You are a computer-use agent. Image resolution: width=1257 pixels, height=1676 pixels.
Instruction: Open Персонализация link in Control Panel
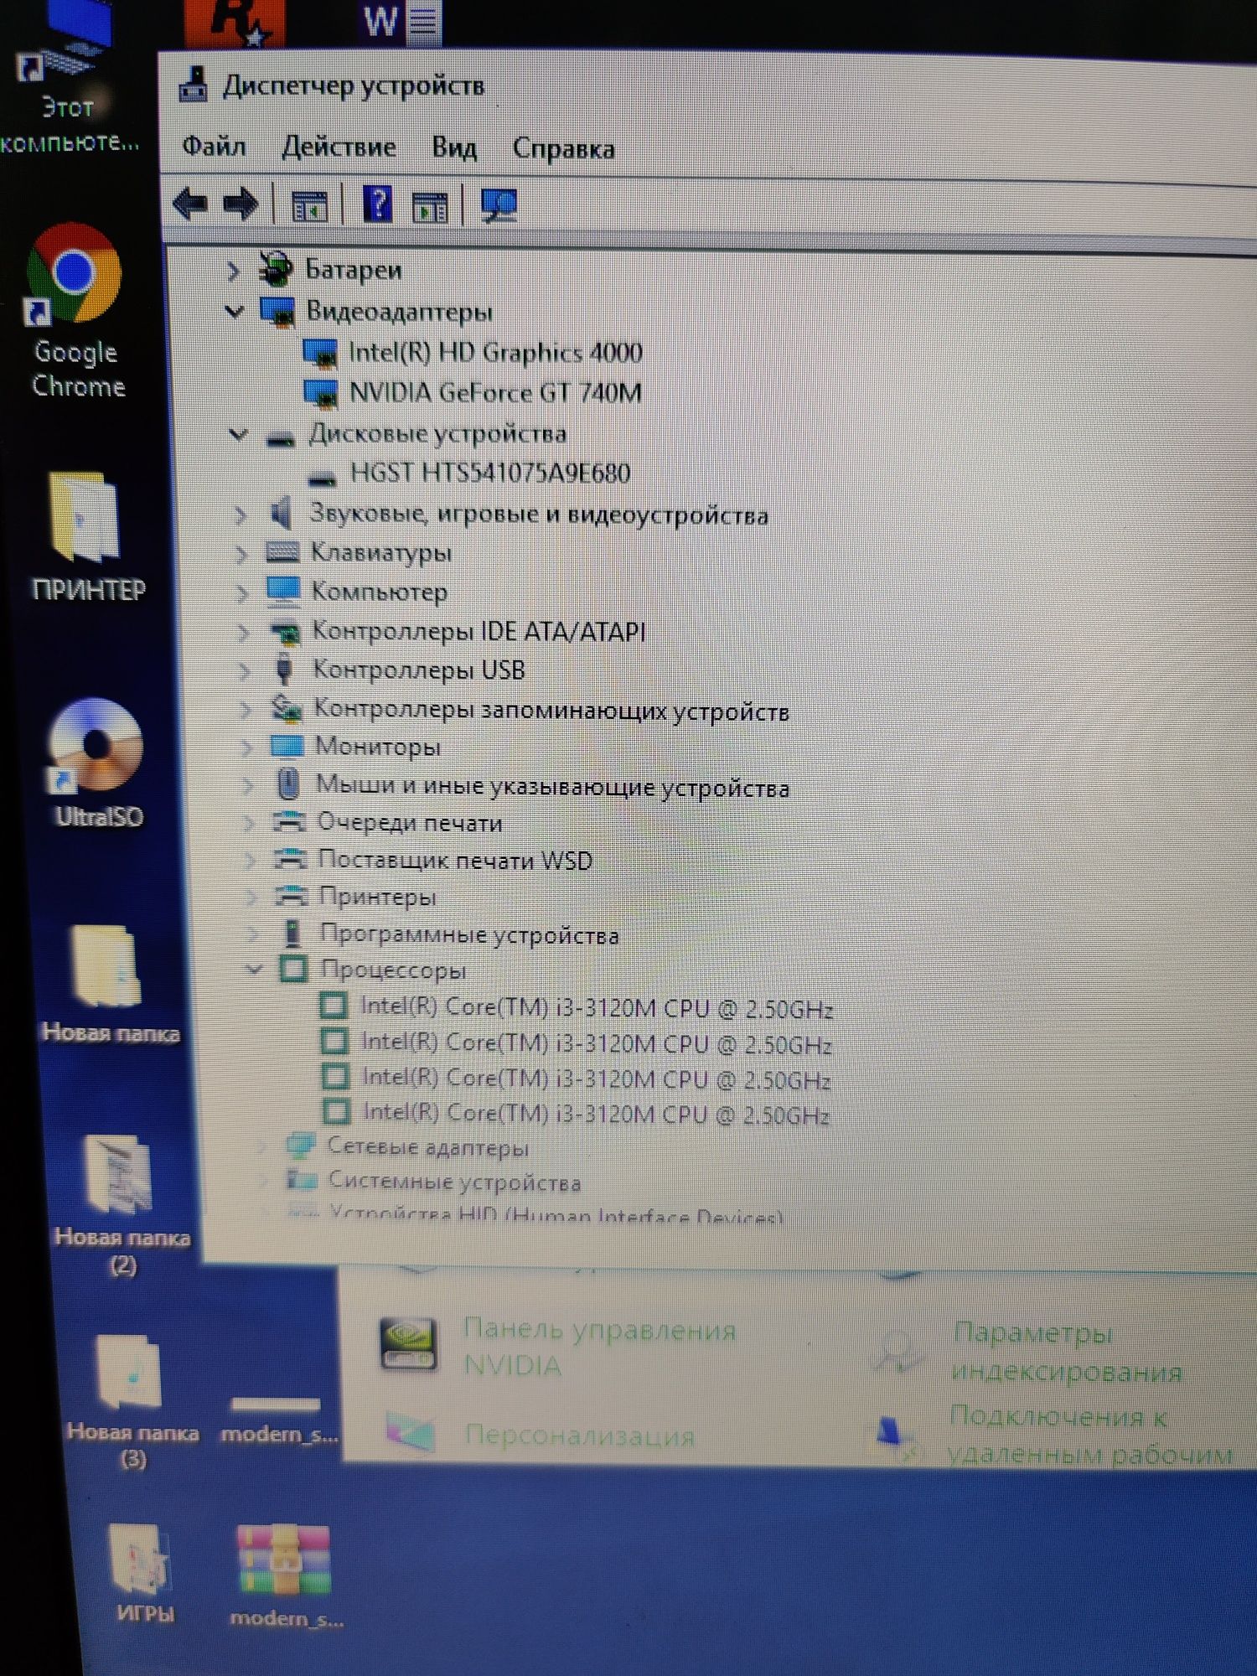(579, 1435)
